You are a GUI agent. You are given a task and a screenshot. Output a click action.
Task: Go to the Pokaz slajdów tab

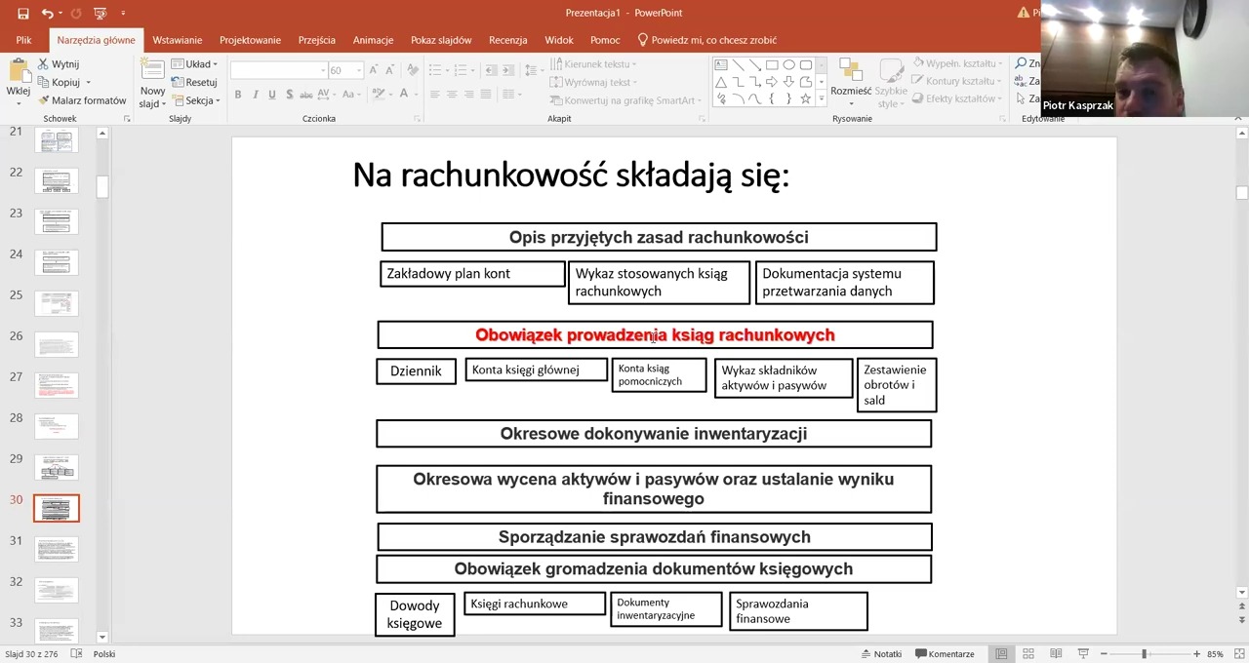[x=441, y=40]
